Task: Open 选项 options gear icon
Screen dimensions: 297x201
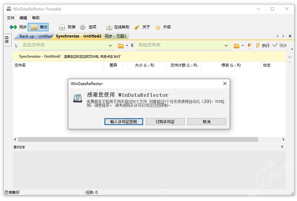Action: [x=83, y=27]
